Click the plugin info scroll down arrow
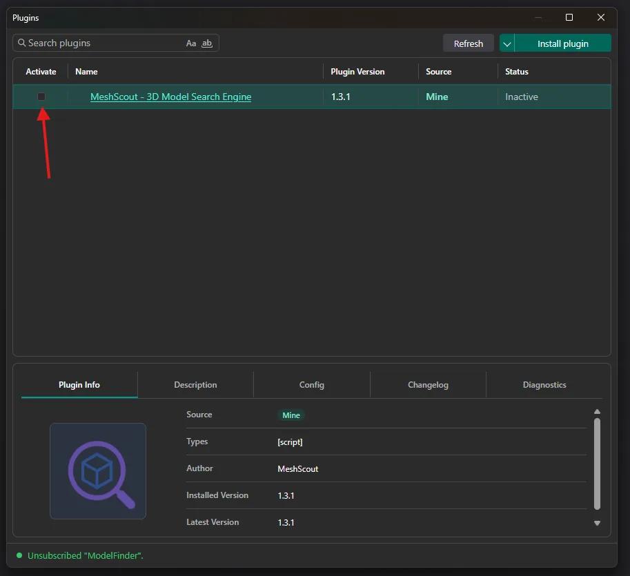630x576 pixels. [x=597, y=523]
